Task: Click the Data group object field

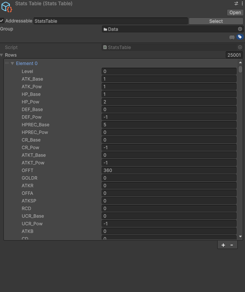Action: click(x=173, y=29)
